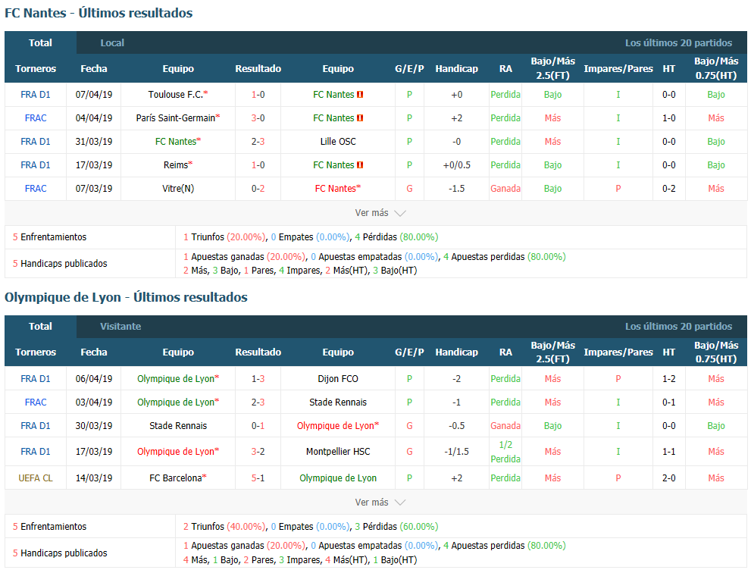Click the Impares/Pares header in the FC Nantes table
Screen dimensions: 751x570
tap(618, 68)
